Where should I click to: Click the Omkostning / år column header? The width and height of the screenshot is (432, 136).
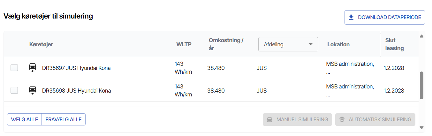click(x=226, y=44)
